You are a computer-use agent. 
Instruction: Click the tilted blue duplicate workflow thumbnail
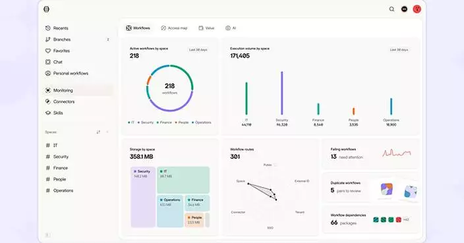[411, 192]
